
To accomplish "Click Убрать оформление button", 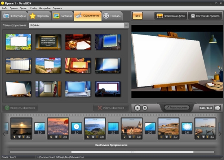I will tap(111, 108).
